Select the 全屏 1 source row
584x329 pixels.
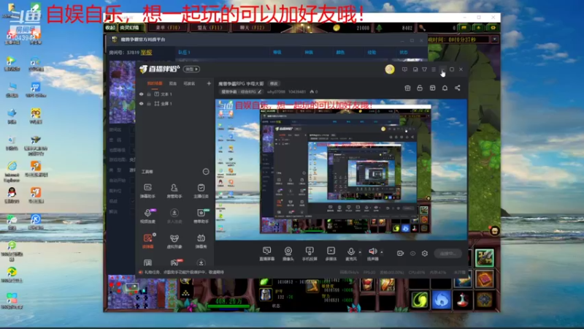point(174,104)
